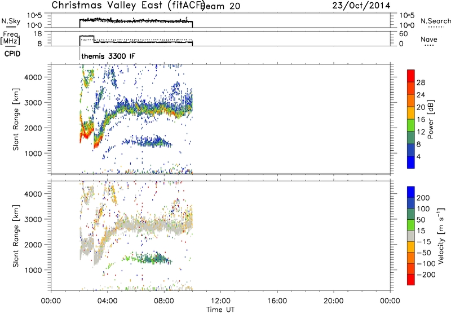Click the -15 value on Velocity colorbar
Image resolution: width=451 pixels, height=313 pixels.
(424, 241)
